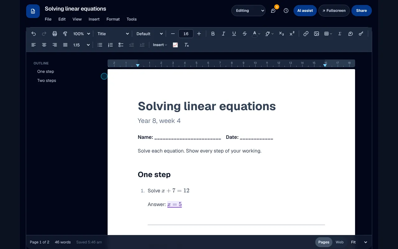Click the key icon in toolbar
This screenshot has width=398, height=249.
[361, 34]
